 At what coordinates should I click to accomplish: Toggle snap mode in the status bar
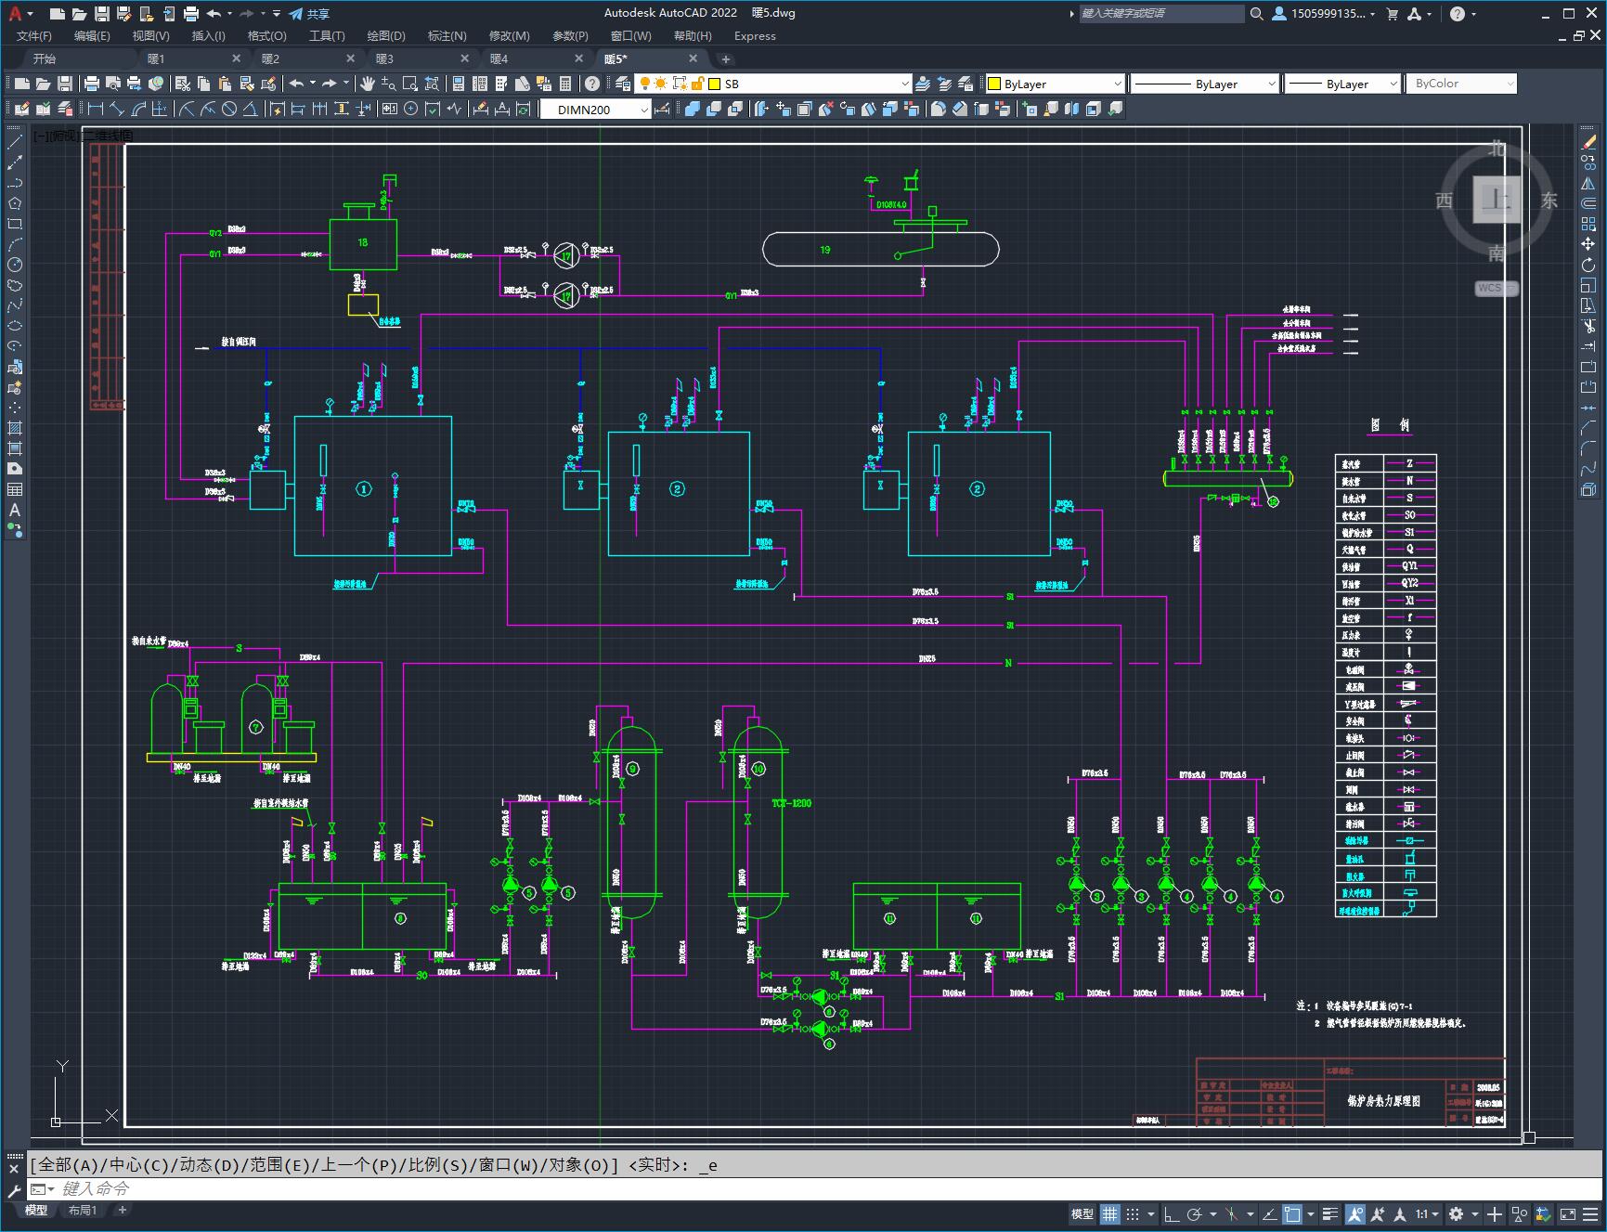click(1133, 1213)
